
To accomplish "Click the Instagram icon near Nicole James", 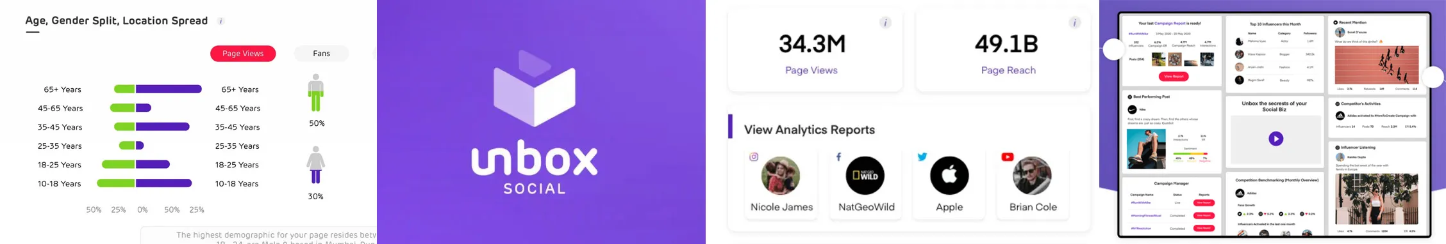I will (x=754, y=156).
